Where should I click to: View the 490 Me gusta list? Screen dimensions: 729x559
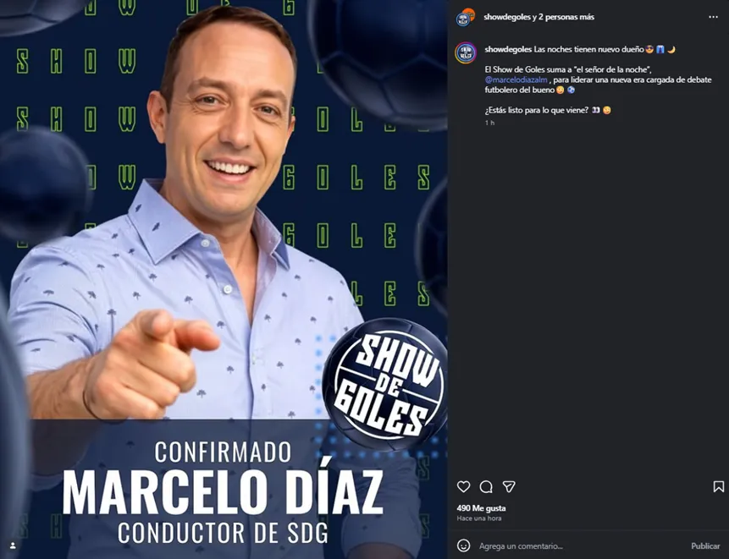coord(481,508)
